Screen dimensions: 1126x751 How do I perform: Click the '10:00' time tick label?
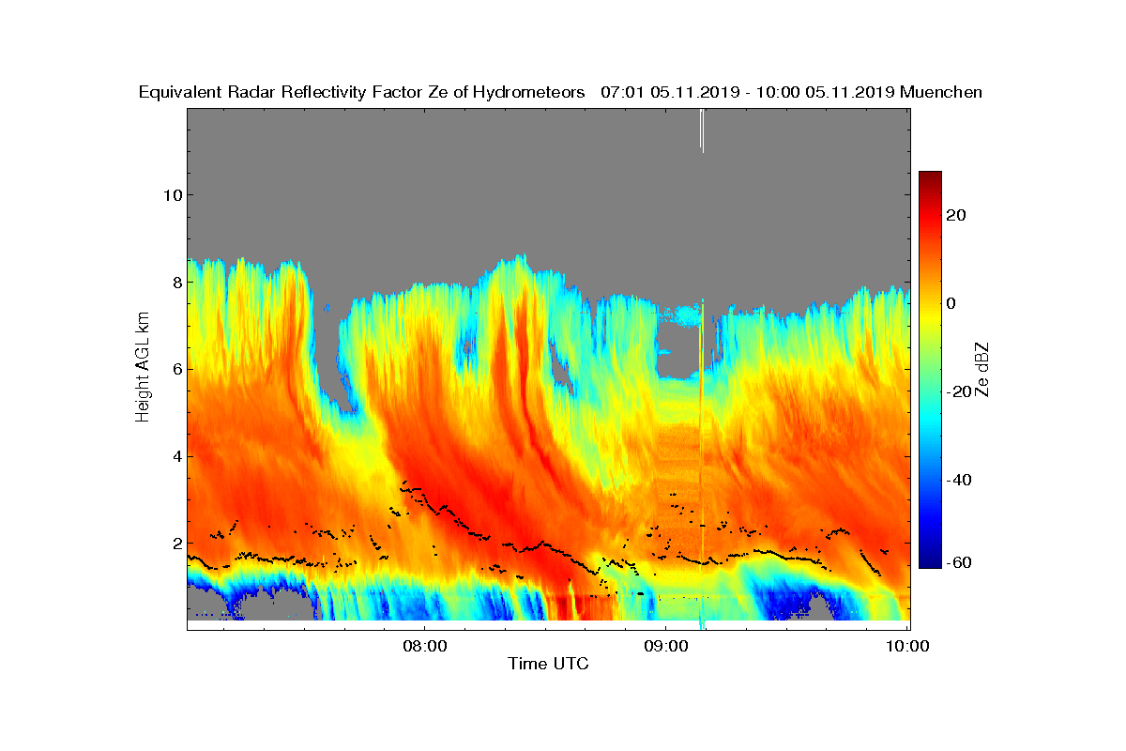907,646
